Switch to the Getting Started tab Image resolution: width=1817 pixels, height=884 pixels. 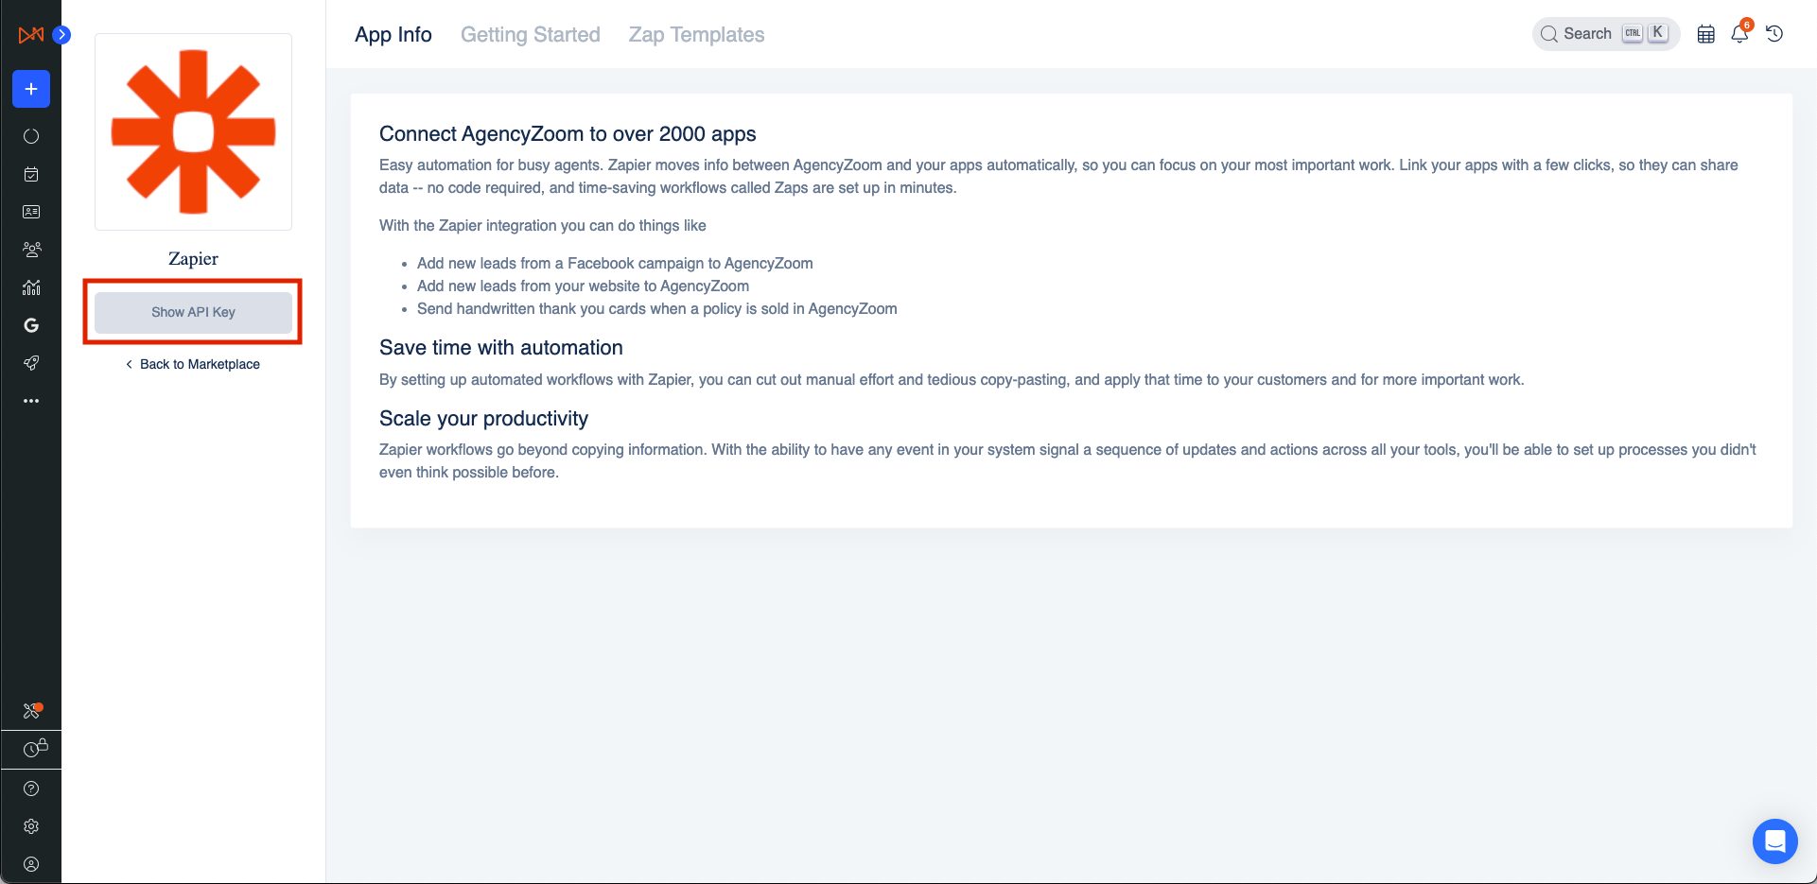pos(530,35)
